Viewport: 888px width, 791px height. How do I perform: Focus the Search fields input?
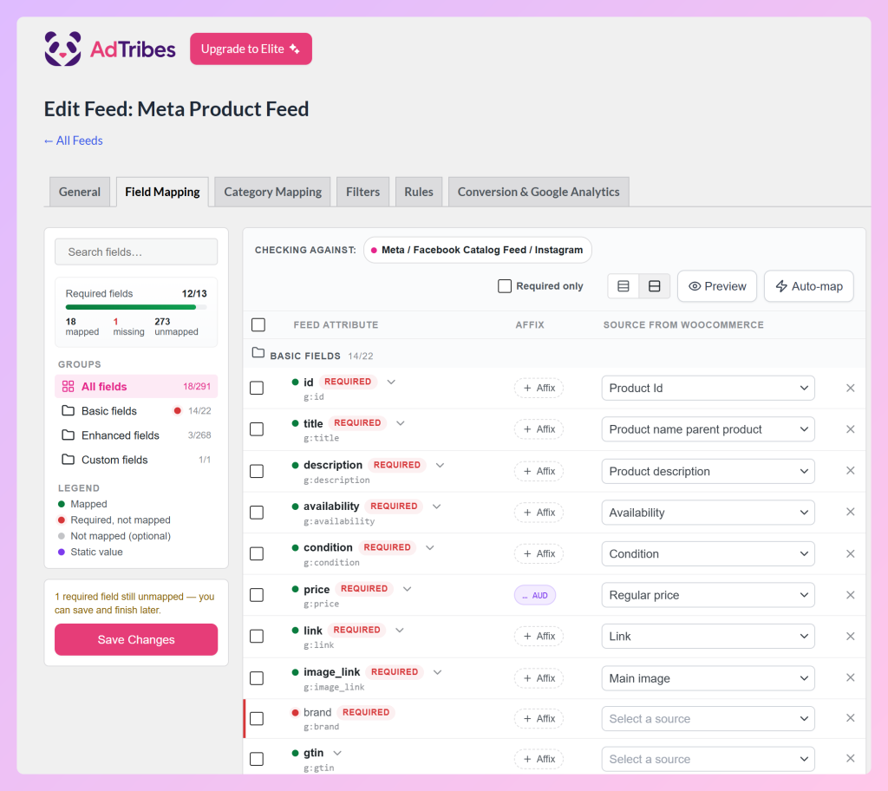click(x=136, y=252)
